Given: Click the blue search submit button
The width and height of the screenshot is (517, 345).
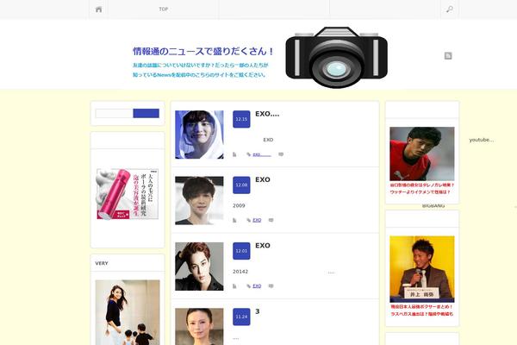Looking at the screenshot, I should 146,113.
